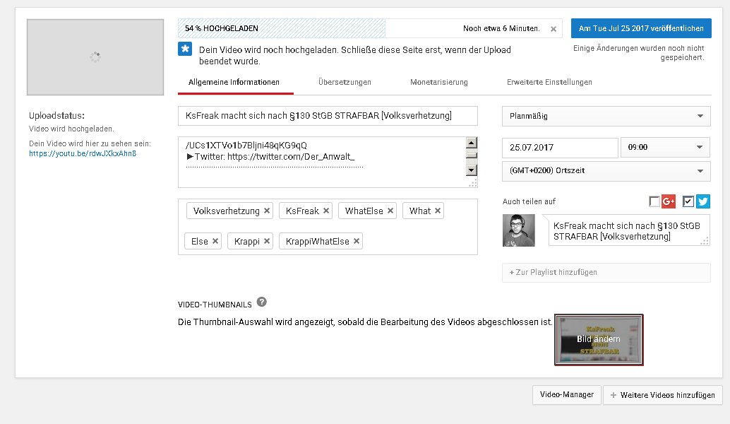Remove the Krappi tag
Screen dimensions: 730x424
(x=267, y=241)
